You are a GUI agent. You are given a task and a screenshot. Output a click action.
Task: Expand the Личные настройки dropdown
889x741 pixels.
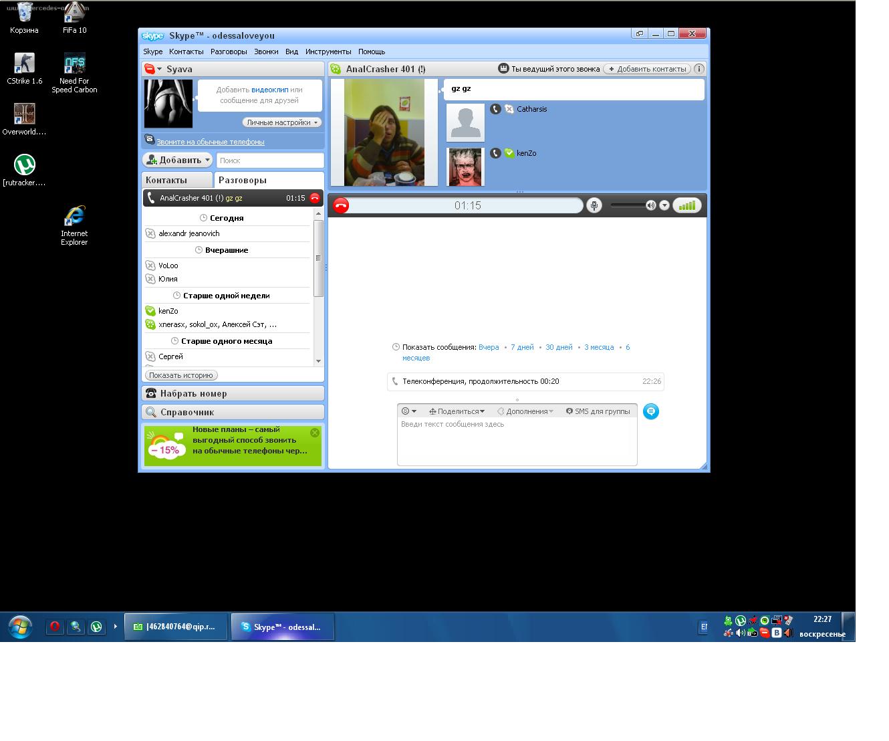tap(281, 122)
